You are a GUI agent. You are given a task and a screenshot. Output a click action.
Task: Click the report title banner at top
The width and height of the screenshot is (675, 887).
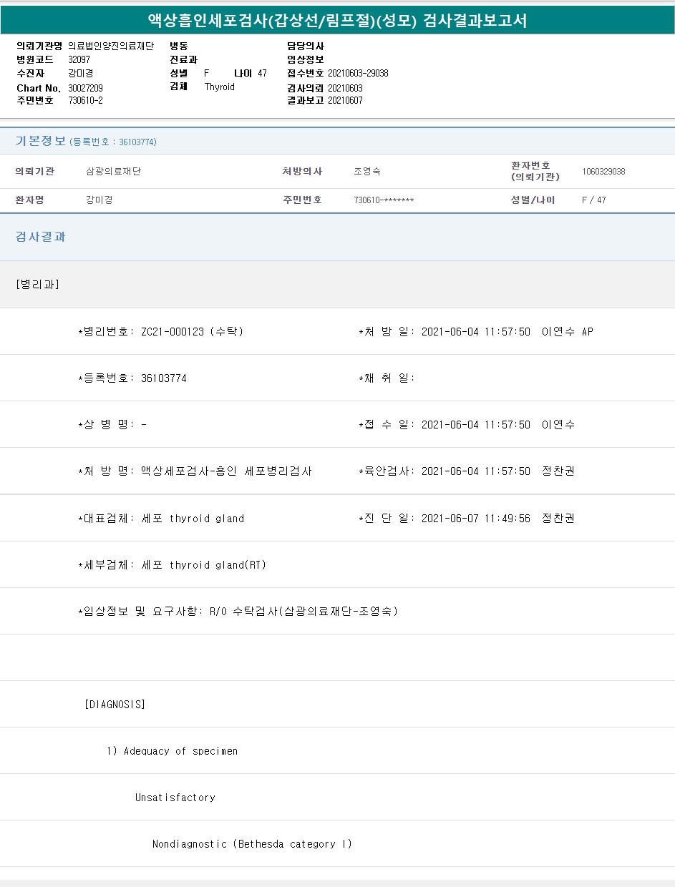pos(337,20)
